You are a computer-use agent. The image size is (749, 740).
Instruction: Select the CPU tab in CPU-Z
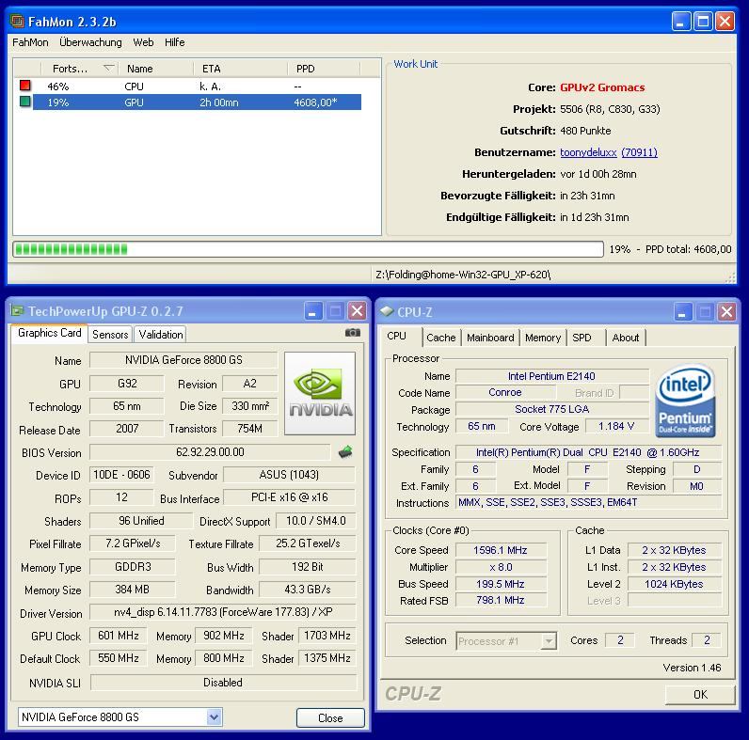pos(396,336)
